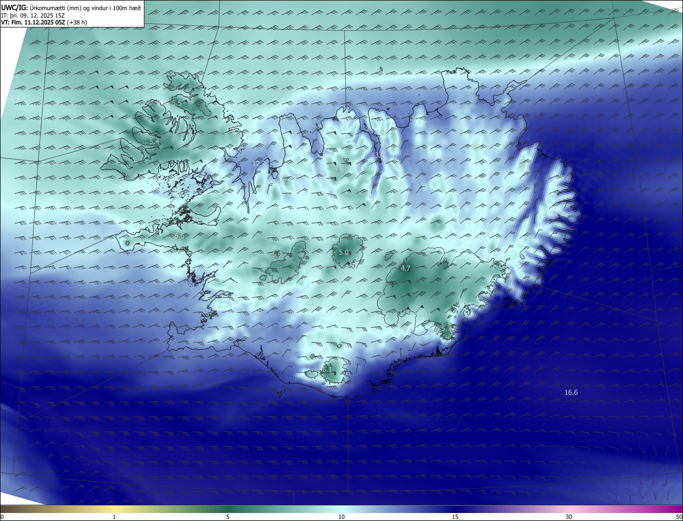The image size is (683, 521).
Task: Click the colorbar tick label 10
Action: 341,517
